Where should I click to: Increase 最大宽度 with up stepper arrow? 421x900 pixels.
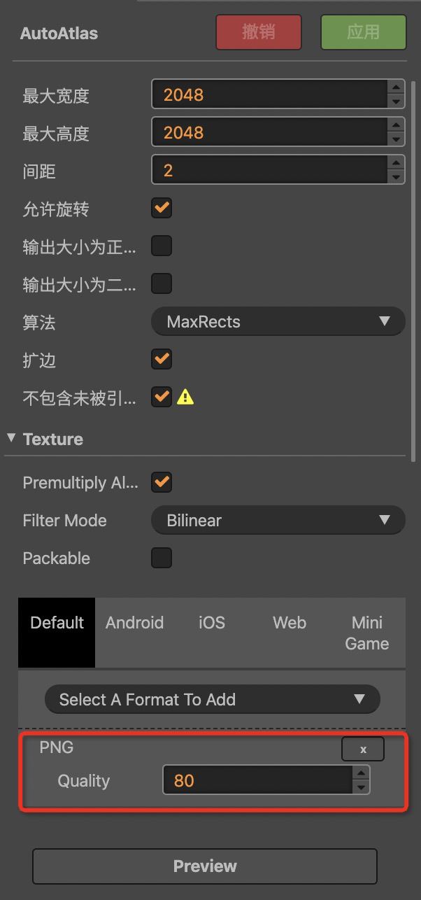tap(397, 87)
